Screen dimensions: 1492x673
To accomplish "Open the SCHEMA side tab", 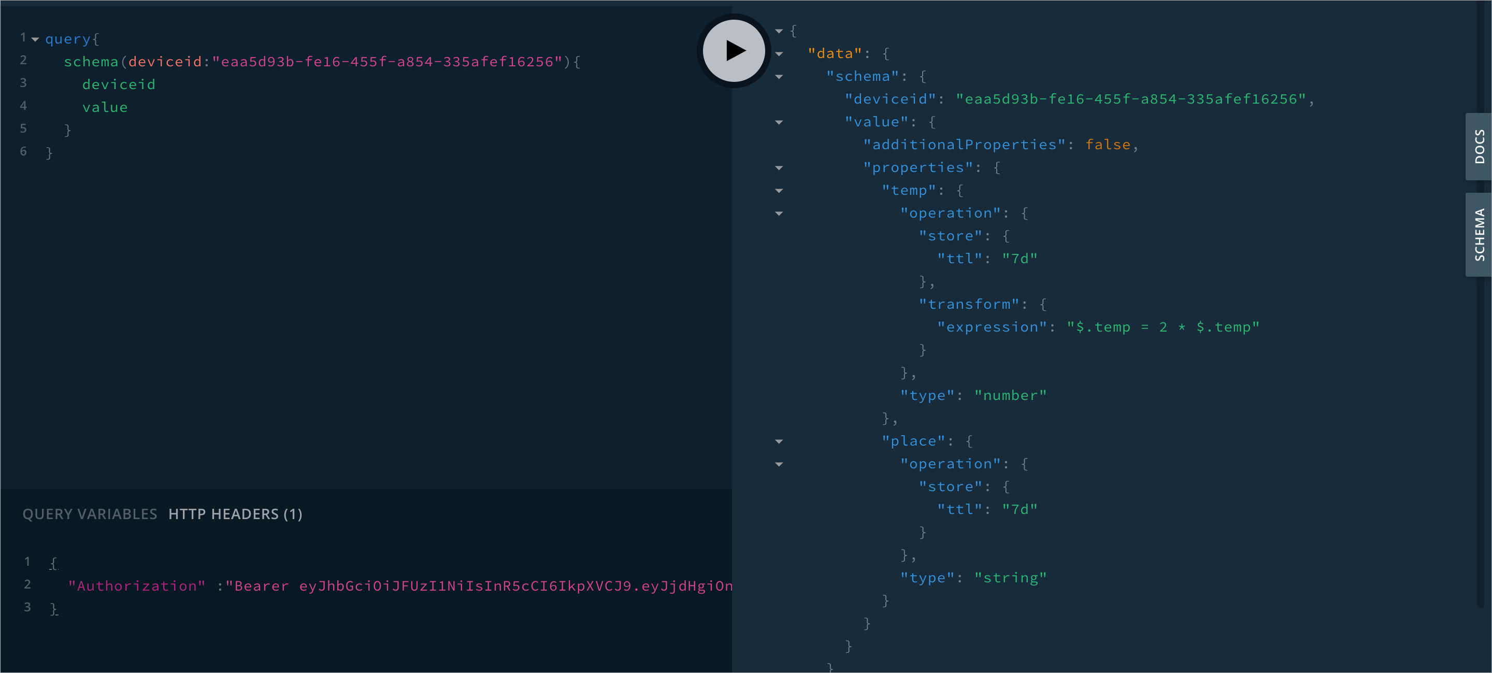I will click(1479, 235).
